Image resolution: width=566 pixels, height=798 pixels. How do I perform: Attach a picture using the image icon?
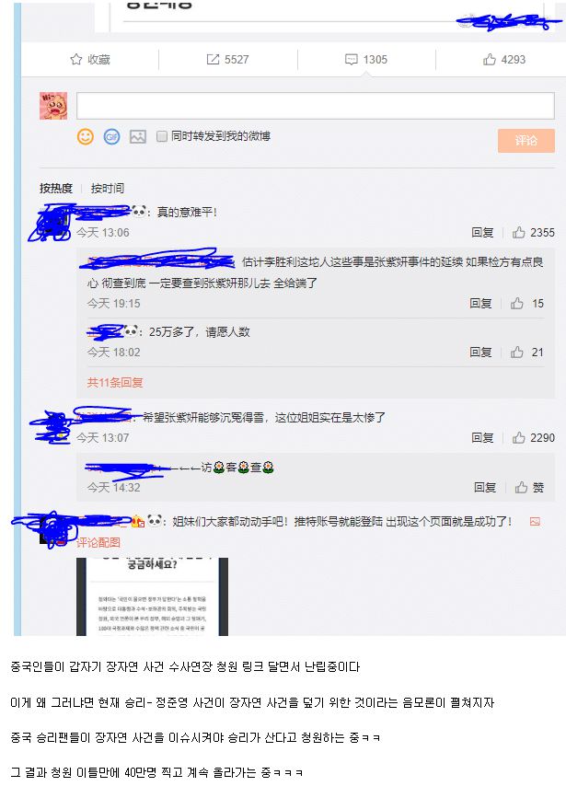(138, 136)
